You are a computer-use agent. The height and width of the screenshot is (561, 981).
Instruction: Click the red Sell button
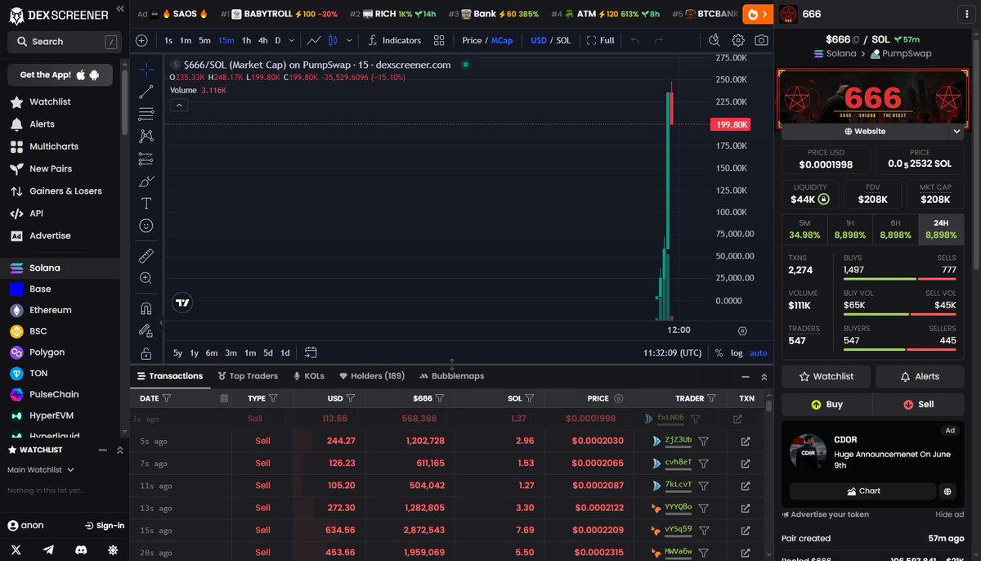coord(918,404)
